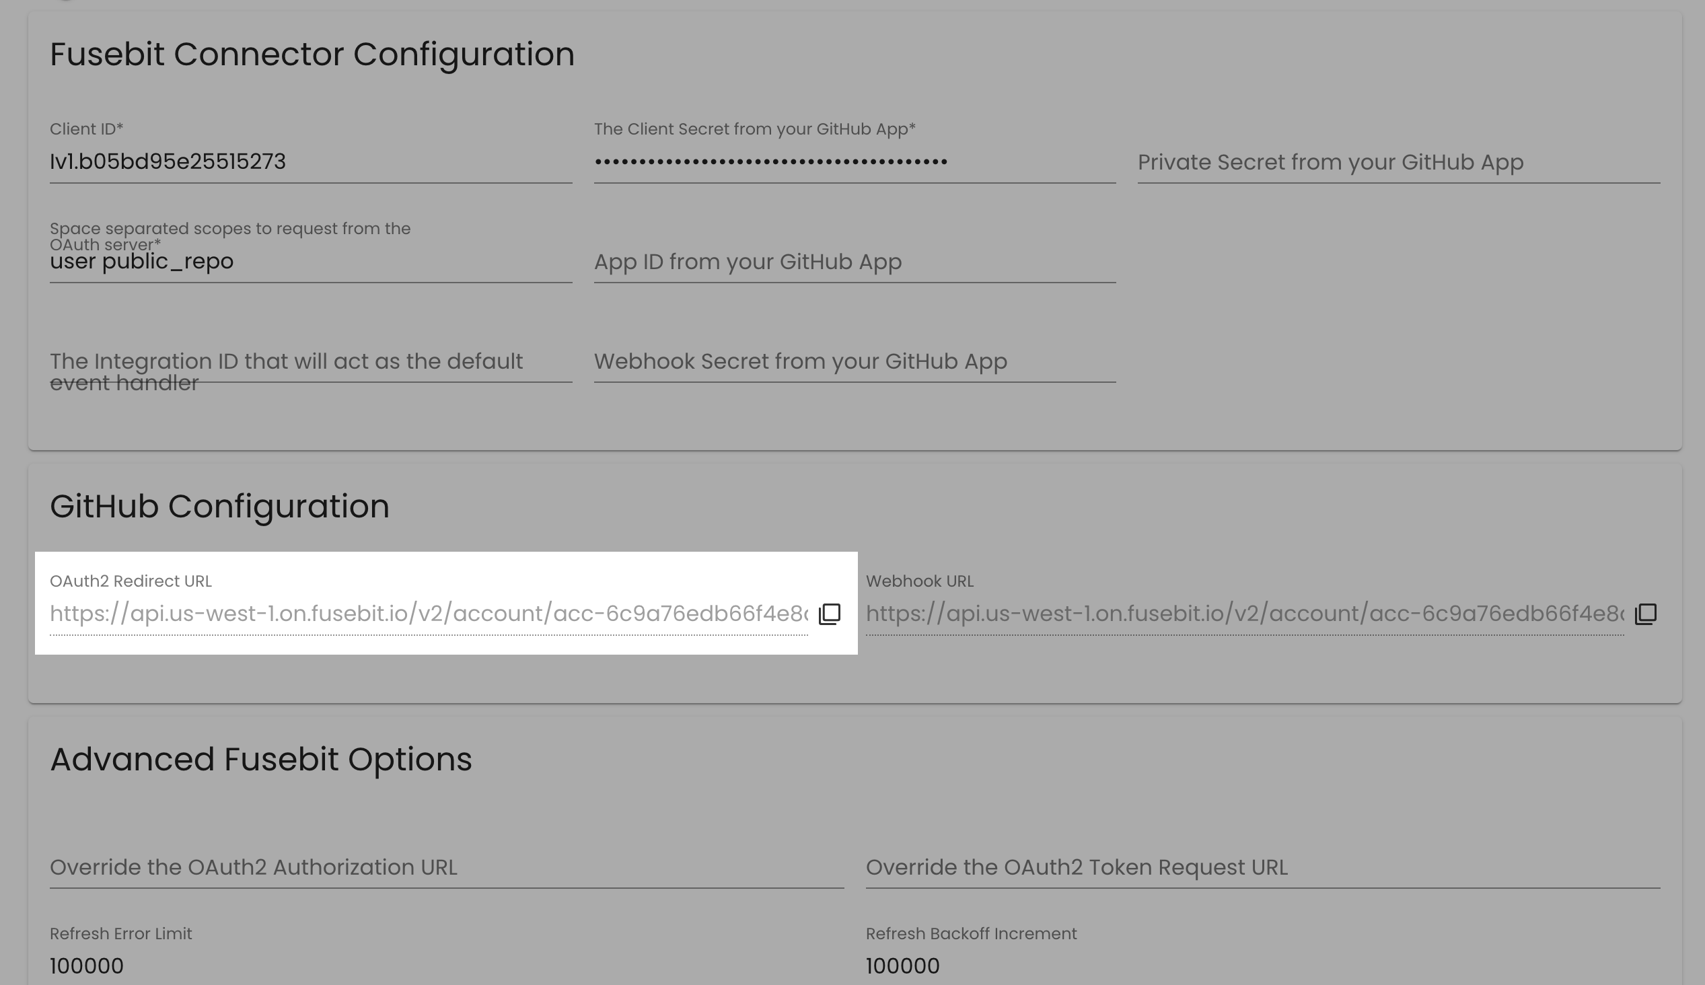Edit the Client ID field
This screenshot has height=985, width=1705.
310,161
